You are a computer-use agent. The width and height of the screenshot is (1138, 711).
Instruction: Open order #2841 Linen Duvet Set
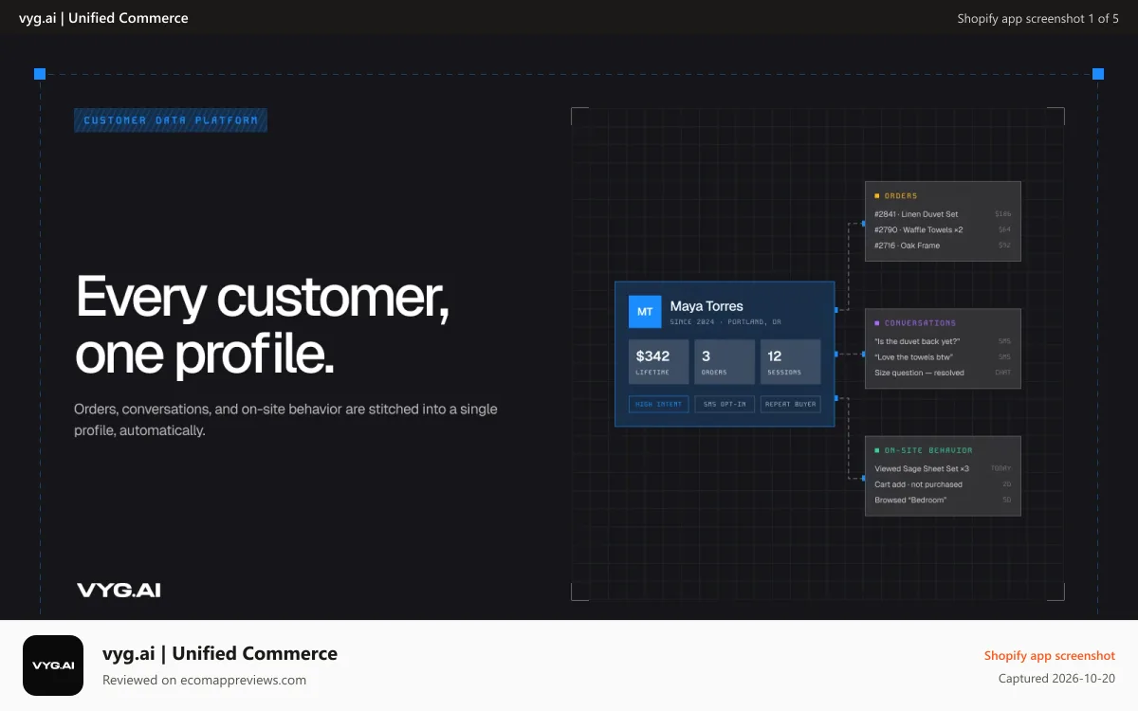point(943,214)
